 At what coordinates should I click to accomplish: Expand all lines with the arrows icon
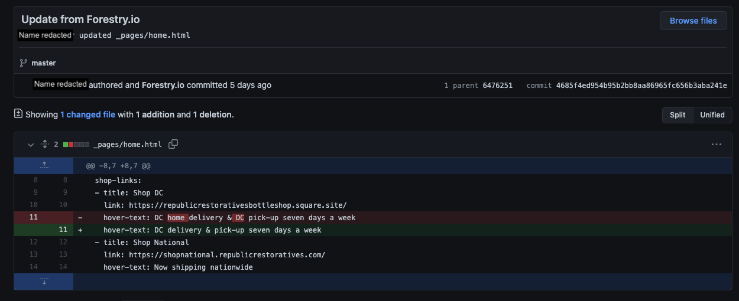tap(44, 144)
